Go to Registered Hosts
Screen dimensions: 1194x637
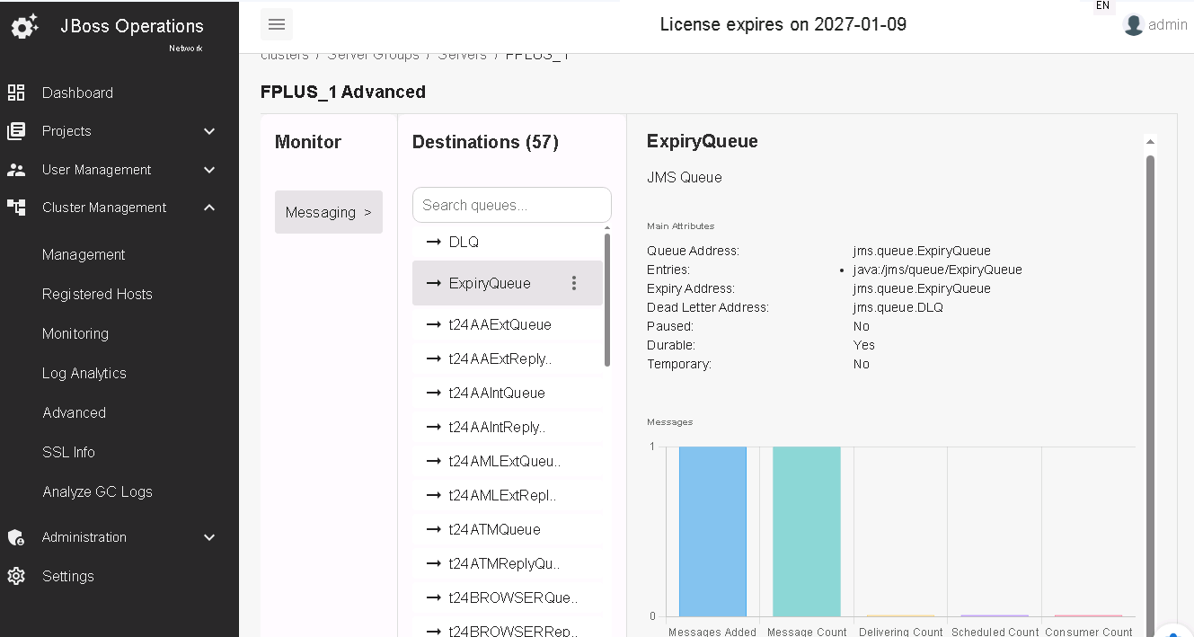click(97, 295)
